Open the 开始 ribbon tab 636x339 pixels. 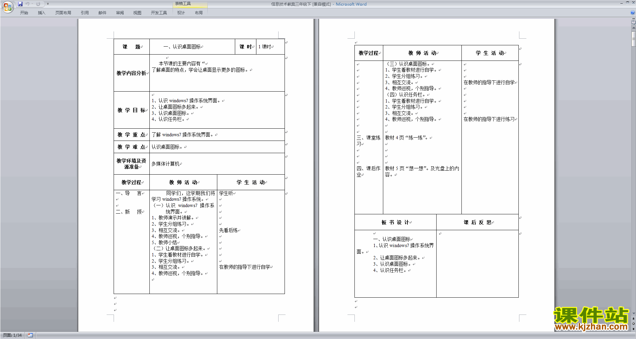tap(24, 13)
